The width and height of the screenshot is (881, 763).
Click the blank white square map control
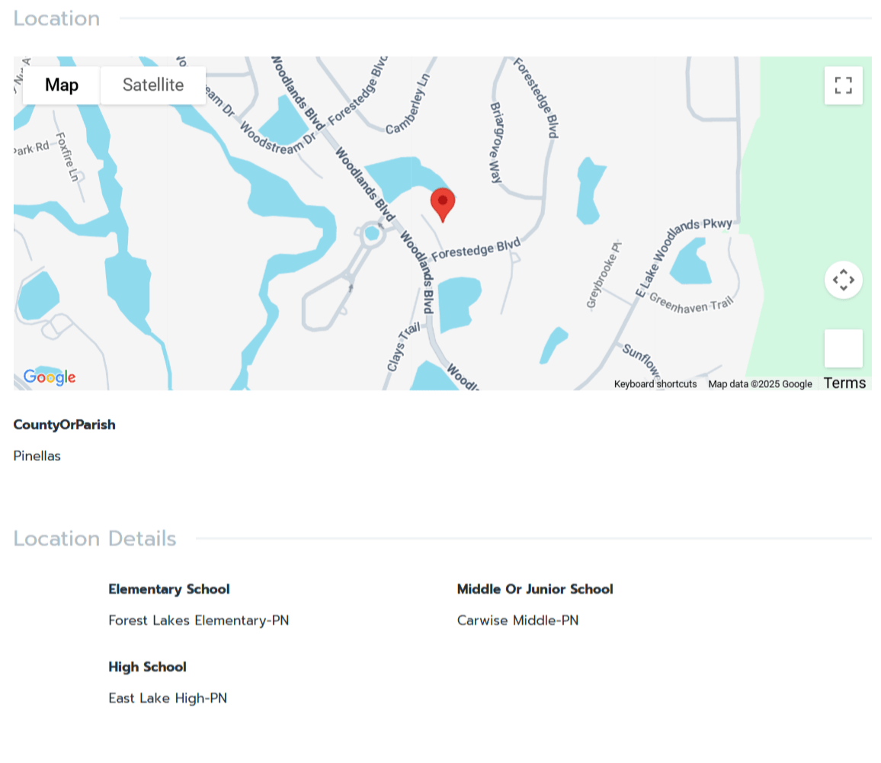[843, 348]
